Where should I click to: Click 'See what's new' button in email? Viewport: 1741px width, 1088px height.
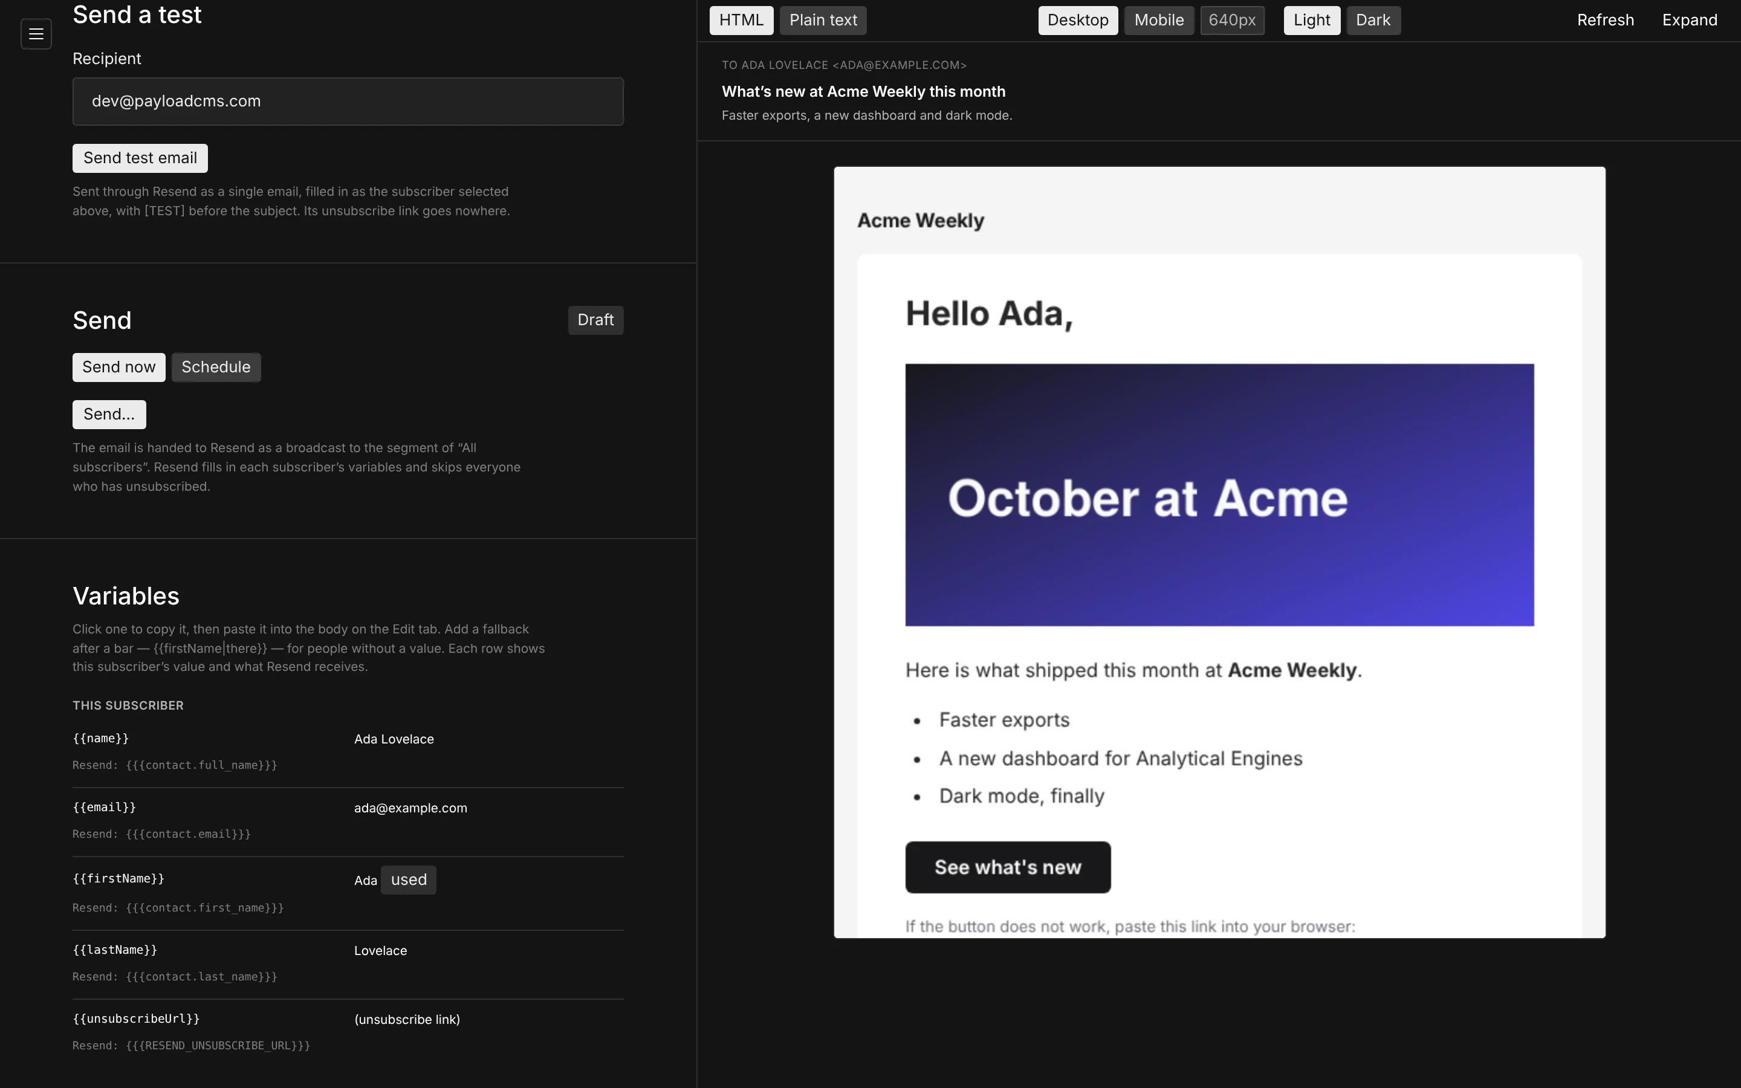point(1008,868)
